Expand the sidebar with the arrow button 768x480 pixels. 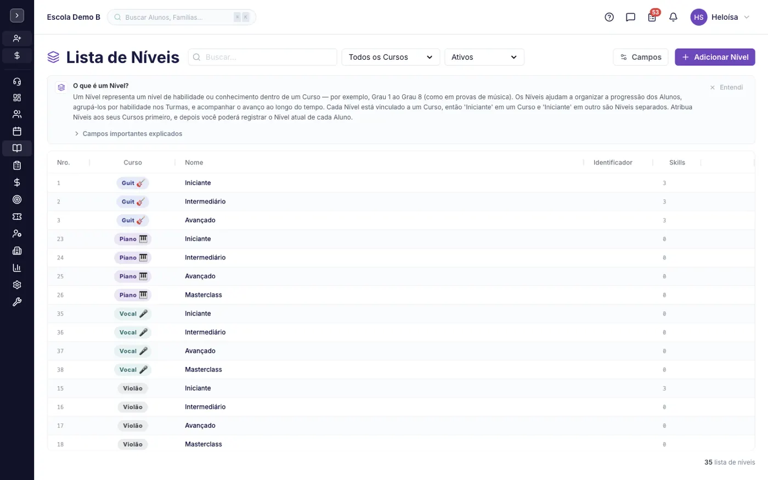coord(17,16)
